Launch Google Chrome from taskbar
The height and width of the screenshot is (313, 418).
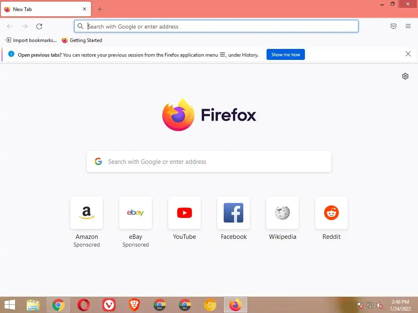coord(58,305)
